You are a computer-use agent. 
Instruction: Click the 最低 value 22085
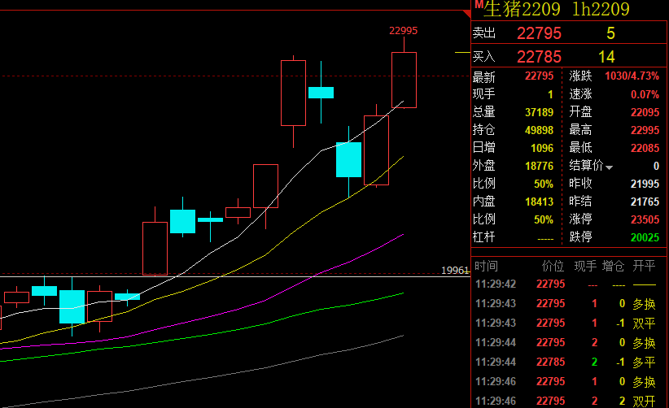(x=645, y=148)
